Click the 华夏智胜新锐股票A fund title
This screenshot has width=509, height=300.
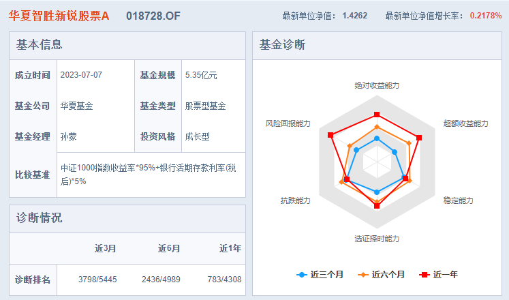pyautogui.click(x=59, y=15)
